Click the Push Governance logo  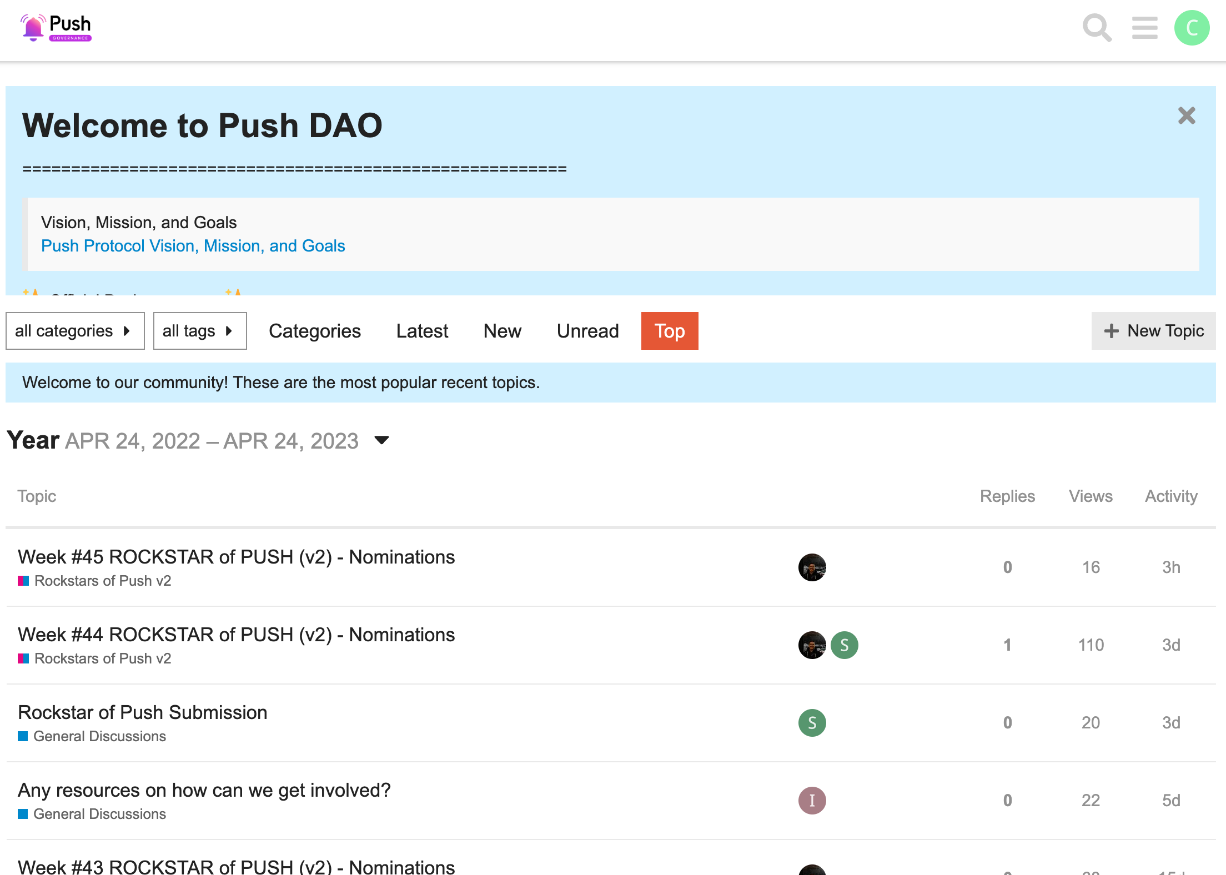tap(56, 28)
